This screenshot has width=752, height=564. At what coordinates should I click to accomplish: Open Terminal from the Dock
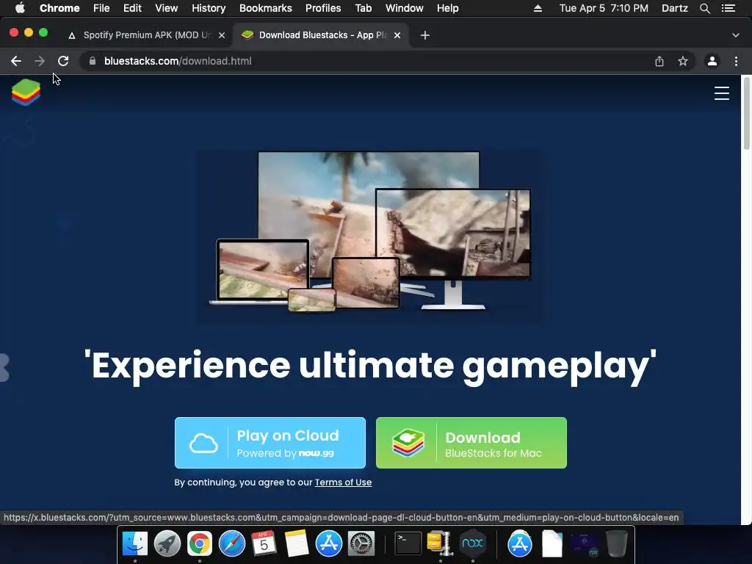pyautogui.click(x=408, y=543)
